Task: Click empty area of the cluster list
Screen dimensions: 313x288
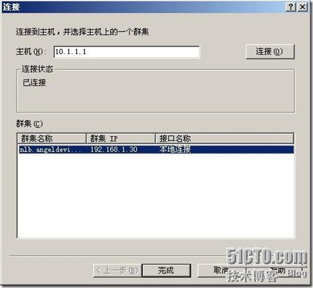Action: pos(155,195)
